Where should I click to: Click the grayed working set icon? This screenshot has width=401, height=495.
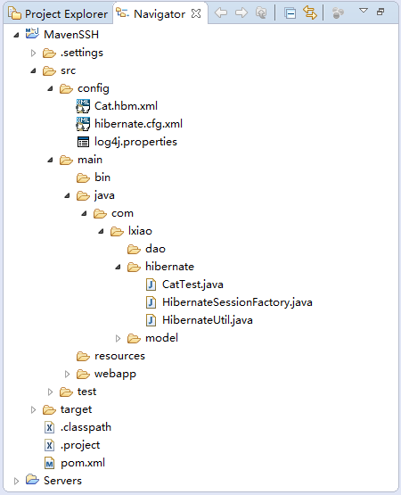point(339,13)
